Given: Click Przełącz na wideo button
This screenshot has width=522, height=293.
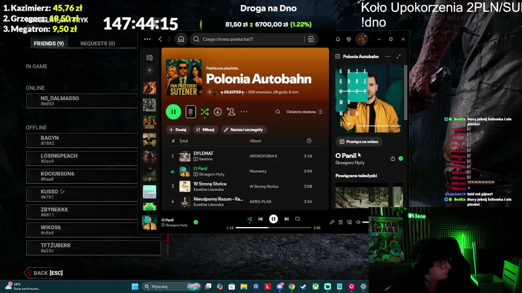Looking at the screenshot, I should 359,142.
